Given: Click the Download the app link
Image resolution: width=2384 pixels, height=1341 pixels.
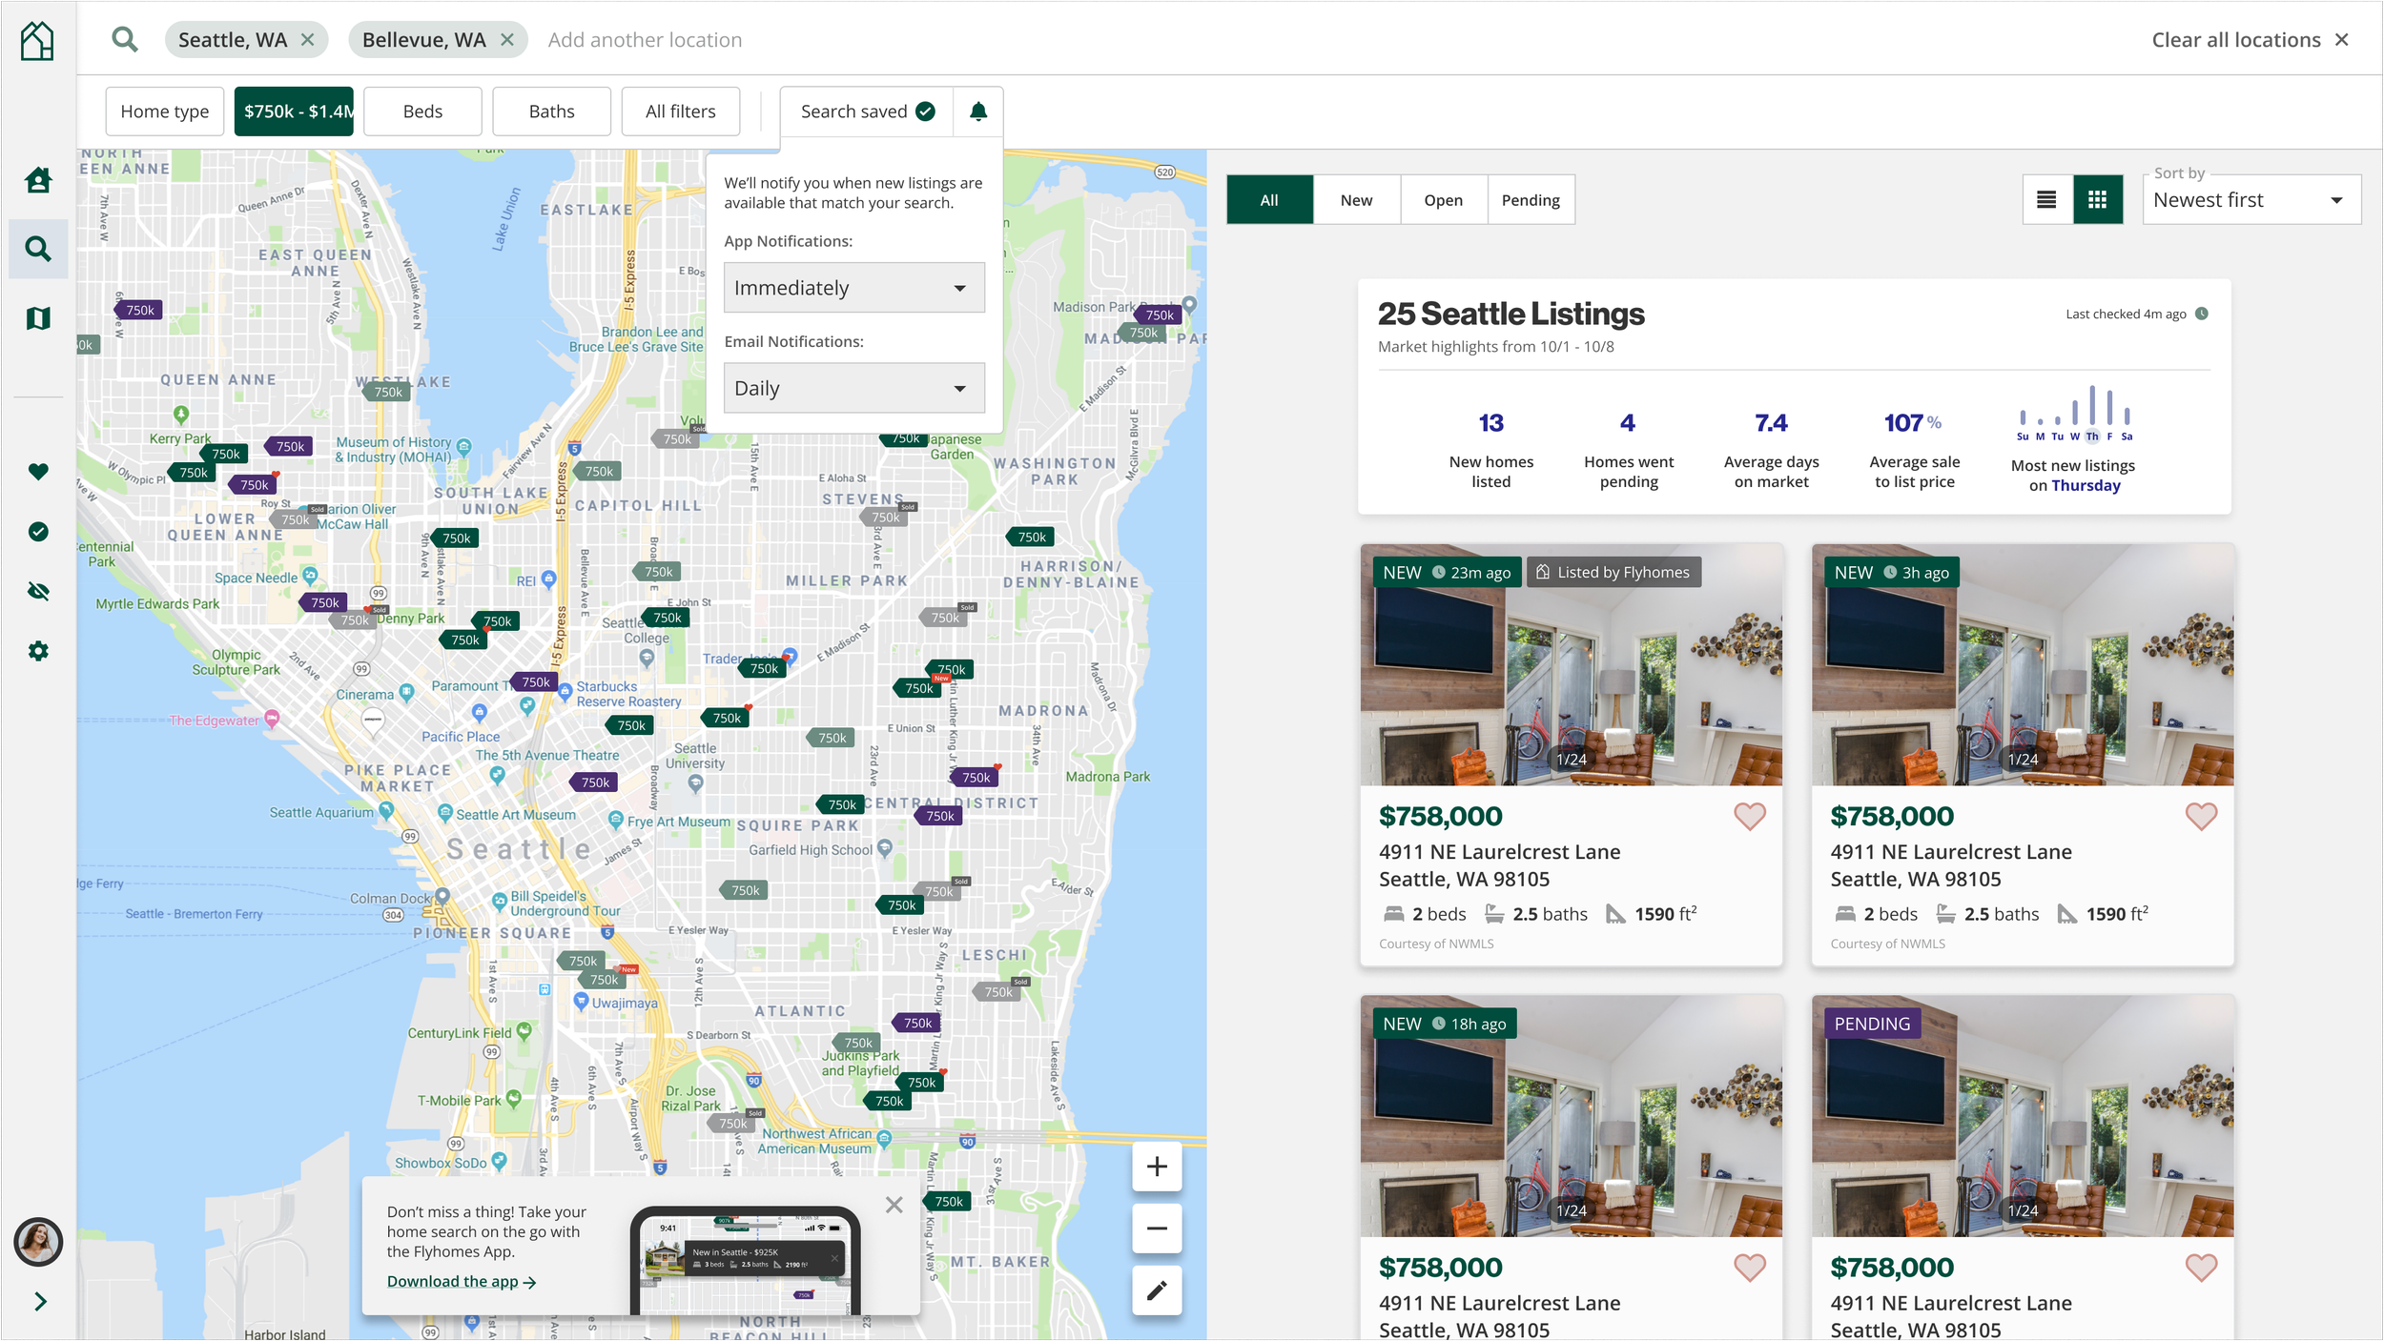Looking at the screenshot, I should pos(462,1282).
